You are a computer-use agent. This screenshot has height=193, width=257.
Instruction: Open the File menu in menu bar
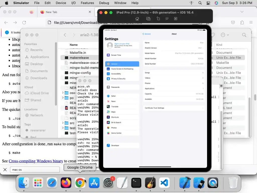pyautogui.click(x=37, y=3)
